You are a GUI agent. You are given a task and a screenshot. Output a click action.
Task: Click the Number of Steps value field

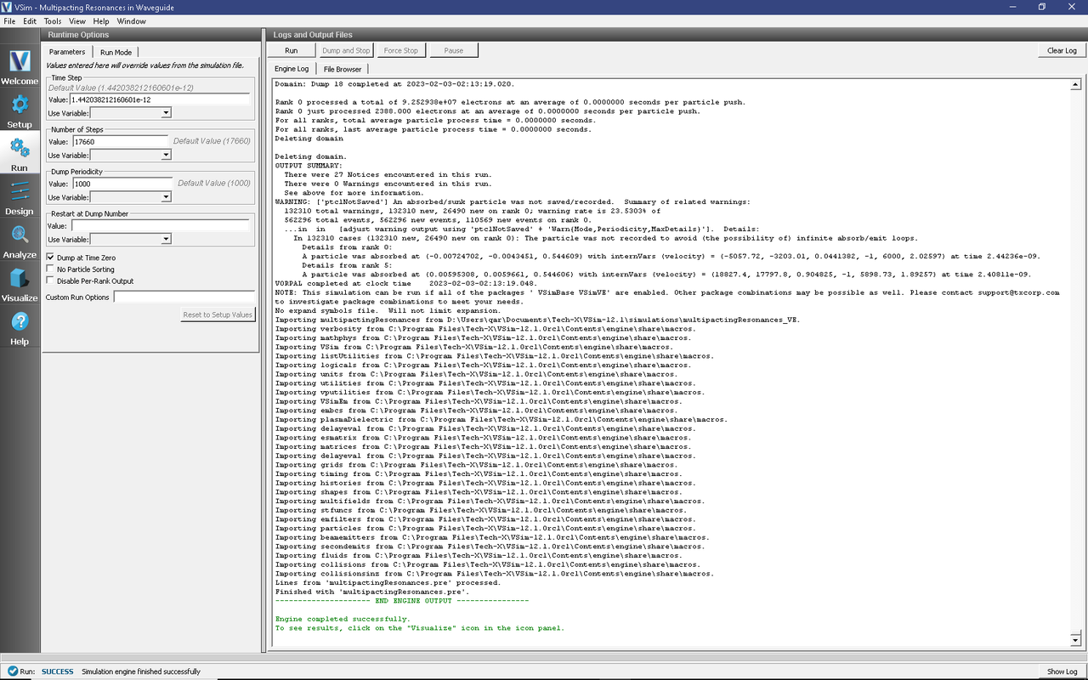[x=120, y=142]
